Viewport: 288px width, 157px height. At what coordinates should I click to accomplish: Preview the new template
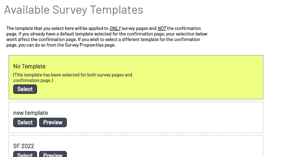(x=53, y=122)
